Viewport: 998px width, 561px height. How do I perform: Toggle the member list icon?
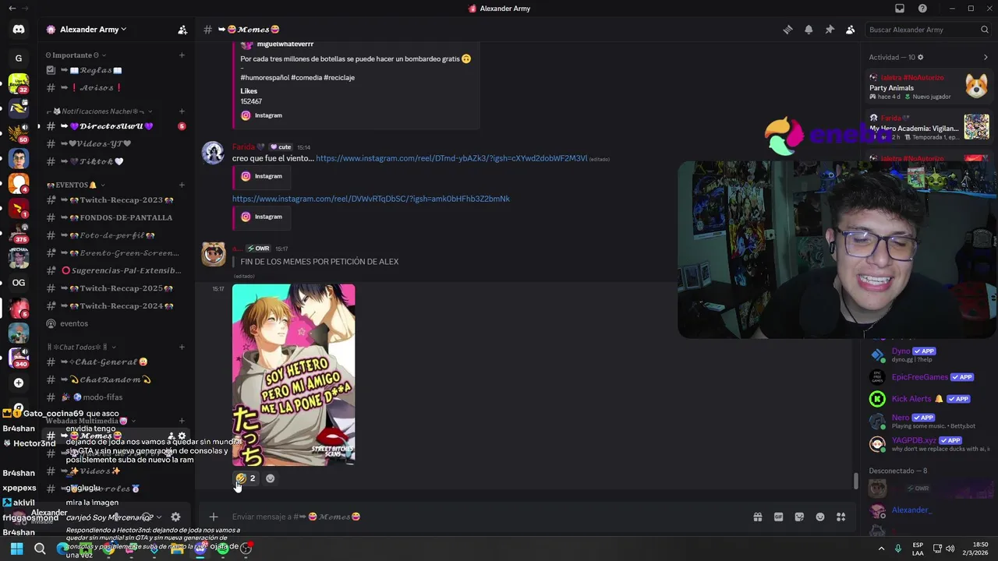click(851, 30)
